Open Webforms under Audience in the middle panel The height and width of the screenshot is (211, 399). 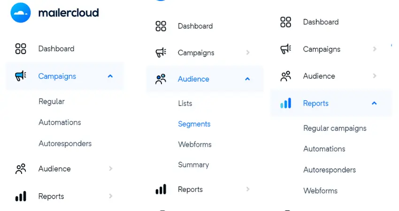pyautogui.click(x=195, y=144)
